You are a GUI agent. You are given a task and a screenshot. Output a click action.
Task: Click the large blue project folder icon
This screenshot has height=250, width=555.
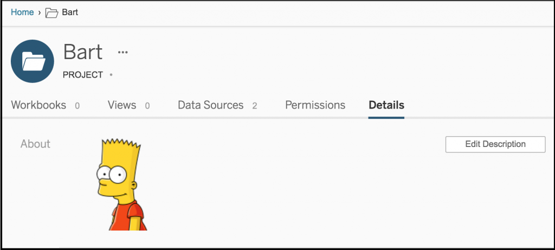point(33,61)
